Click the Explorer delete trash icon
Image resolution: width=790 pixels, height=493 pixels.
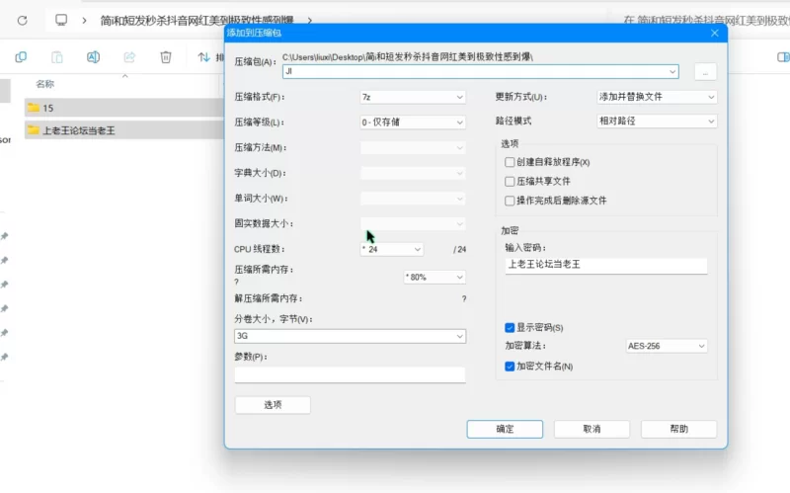(166, 57)
